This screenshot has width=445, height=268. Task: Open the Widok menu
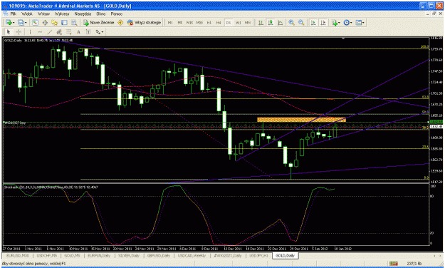point(27,14)
